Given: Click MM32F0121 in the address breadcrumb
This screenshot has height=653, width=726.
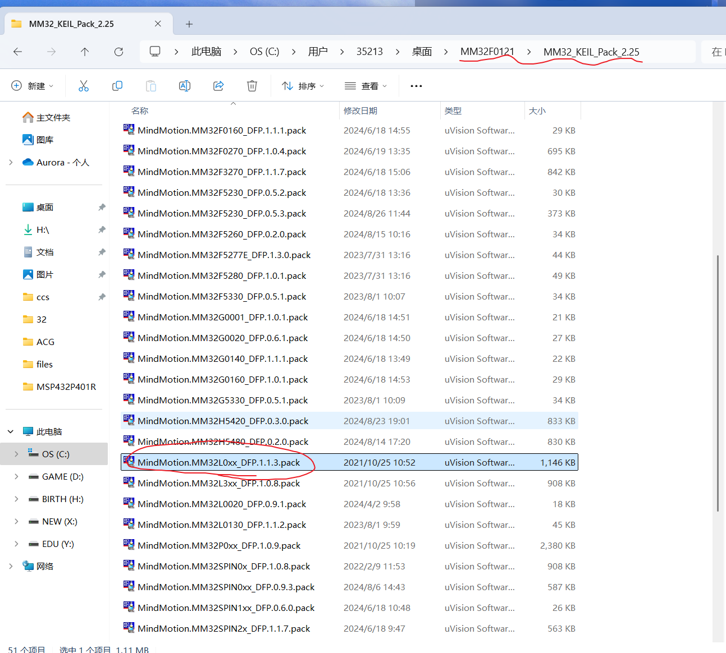Looking at the screenshot, I should 487,52.
